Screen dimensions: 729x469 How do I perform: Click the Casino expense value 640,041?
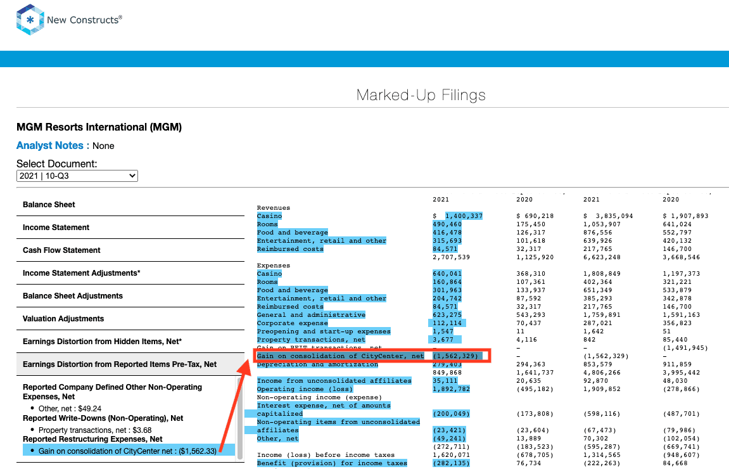[447, 274]
